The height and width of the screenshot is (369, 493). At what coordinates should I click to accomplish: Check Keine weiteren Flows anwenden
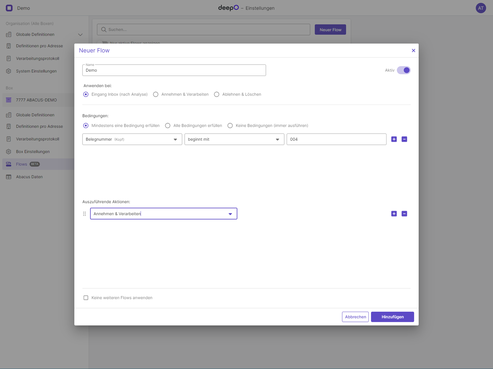(x=86, y=298)
